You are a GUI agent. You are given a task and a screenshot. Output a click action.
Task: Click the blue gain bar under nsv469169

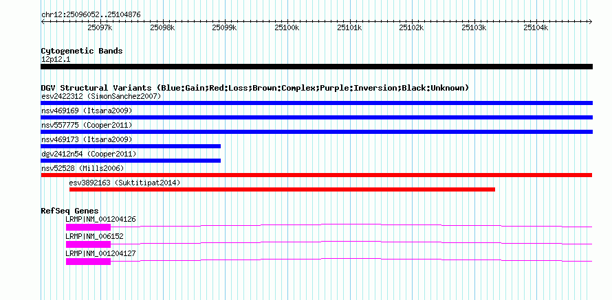(x=316, y=117)
